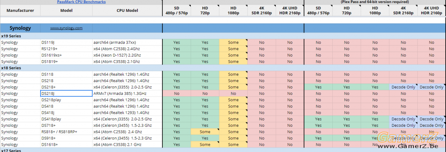Select the Synology manufacturer cell in DS418 row
Screen dimensions: 446x152
pyautogui.click(x=20, y=106)
